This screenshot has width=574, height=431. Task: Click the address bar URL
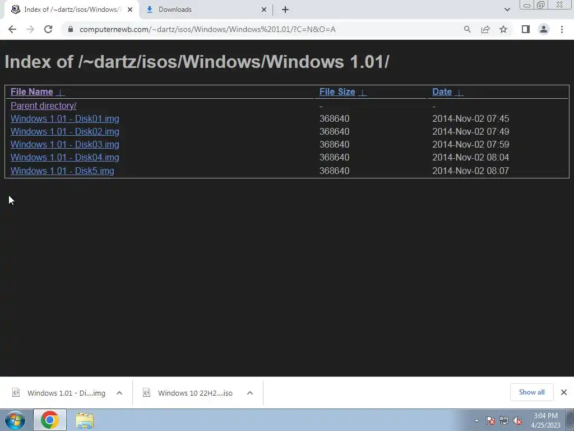(x=207, y=29)
